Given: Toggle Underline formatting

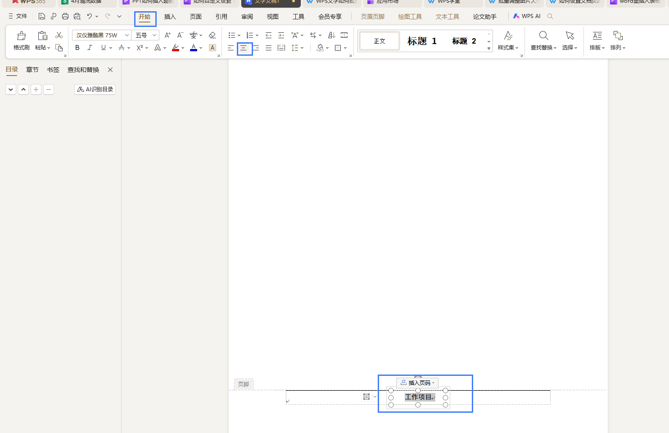Looking at the screenshot, I should tap(104, 48).
